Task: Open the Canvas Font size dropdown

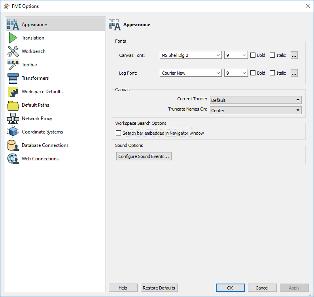Action: click(236, 55)
